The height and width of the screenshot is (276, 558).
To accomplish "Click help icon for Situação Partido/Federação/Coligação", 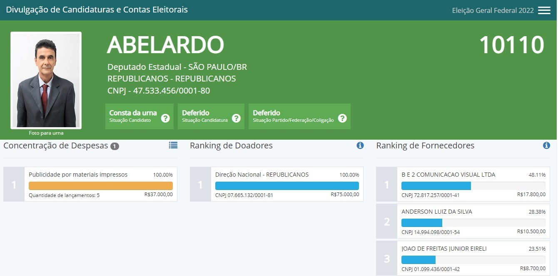I will click(x=342, y=118).
